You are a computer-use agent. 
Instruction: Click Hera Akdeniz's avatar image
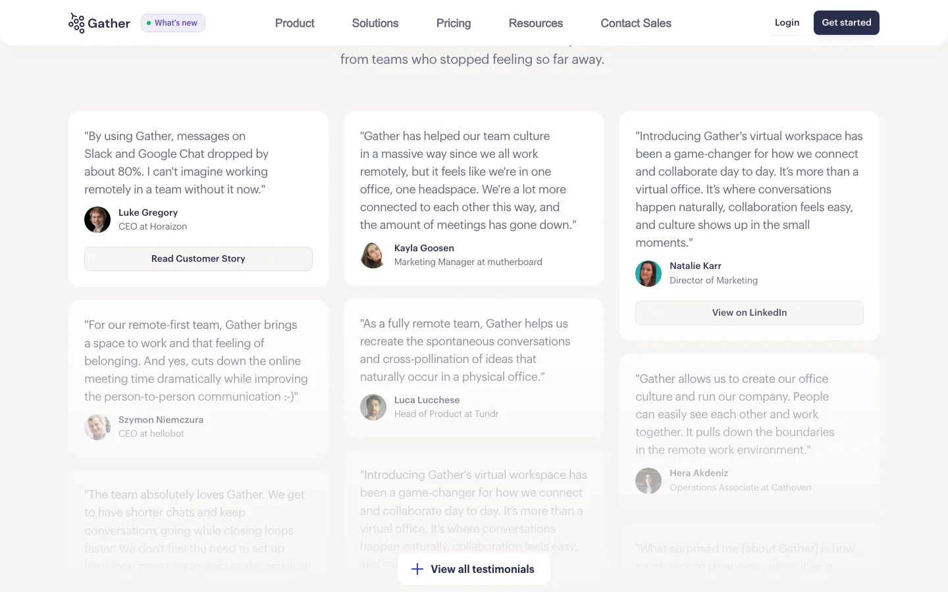pyautogui.click(x=648, y=481)
